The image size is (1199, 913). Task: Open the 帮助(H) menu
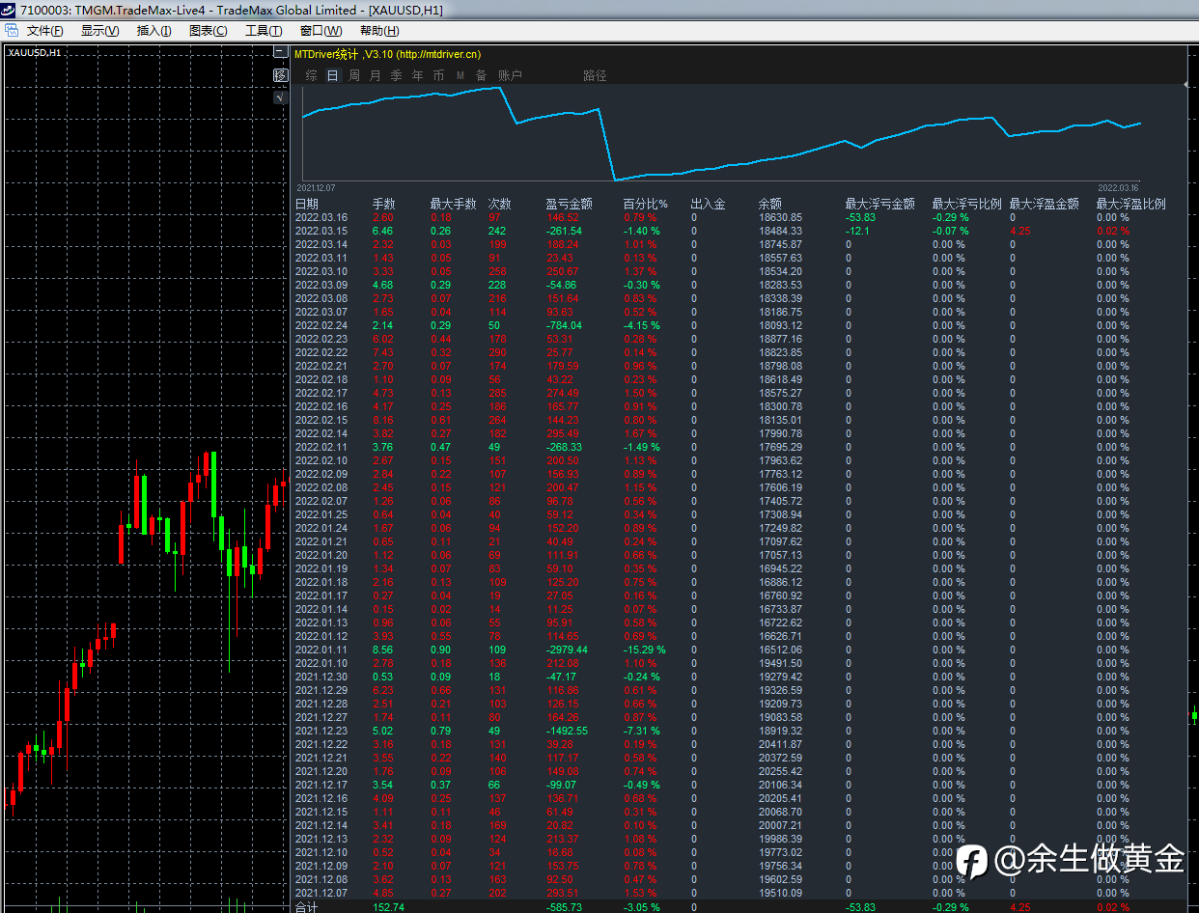click(x=378, y=31)
